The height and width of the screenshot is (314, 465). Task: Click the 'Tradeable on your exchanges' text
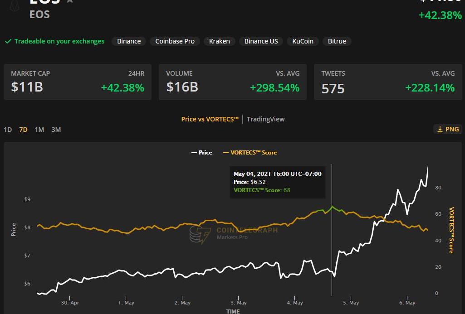(59, 41)
